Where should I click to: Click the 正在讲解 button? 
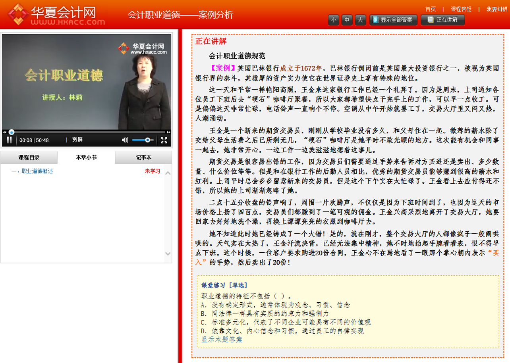tap(442, 20)
